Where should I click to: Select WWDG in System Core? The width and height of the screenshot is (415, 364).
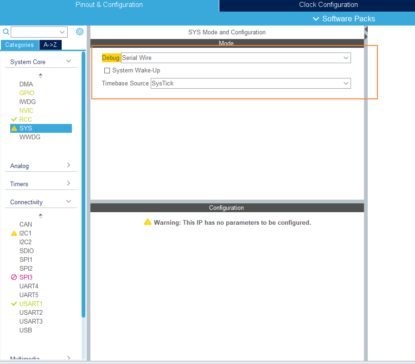pyautogui.click(x=30, y=137)
